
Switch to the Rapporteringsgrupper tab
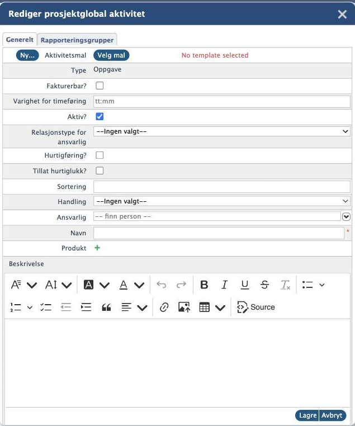[x=77, y=40]
